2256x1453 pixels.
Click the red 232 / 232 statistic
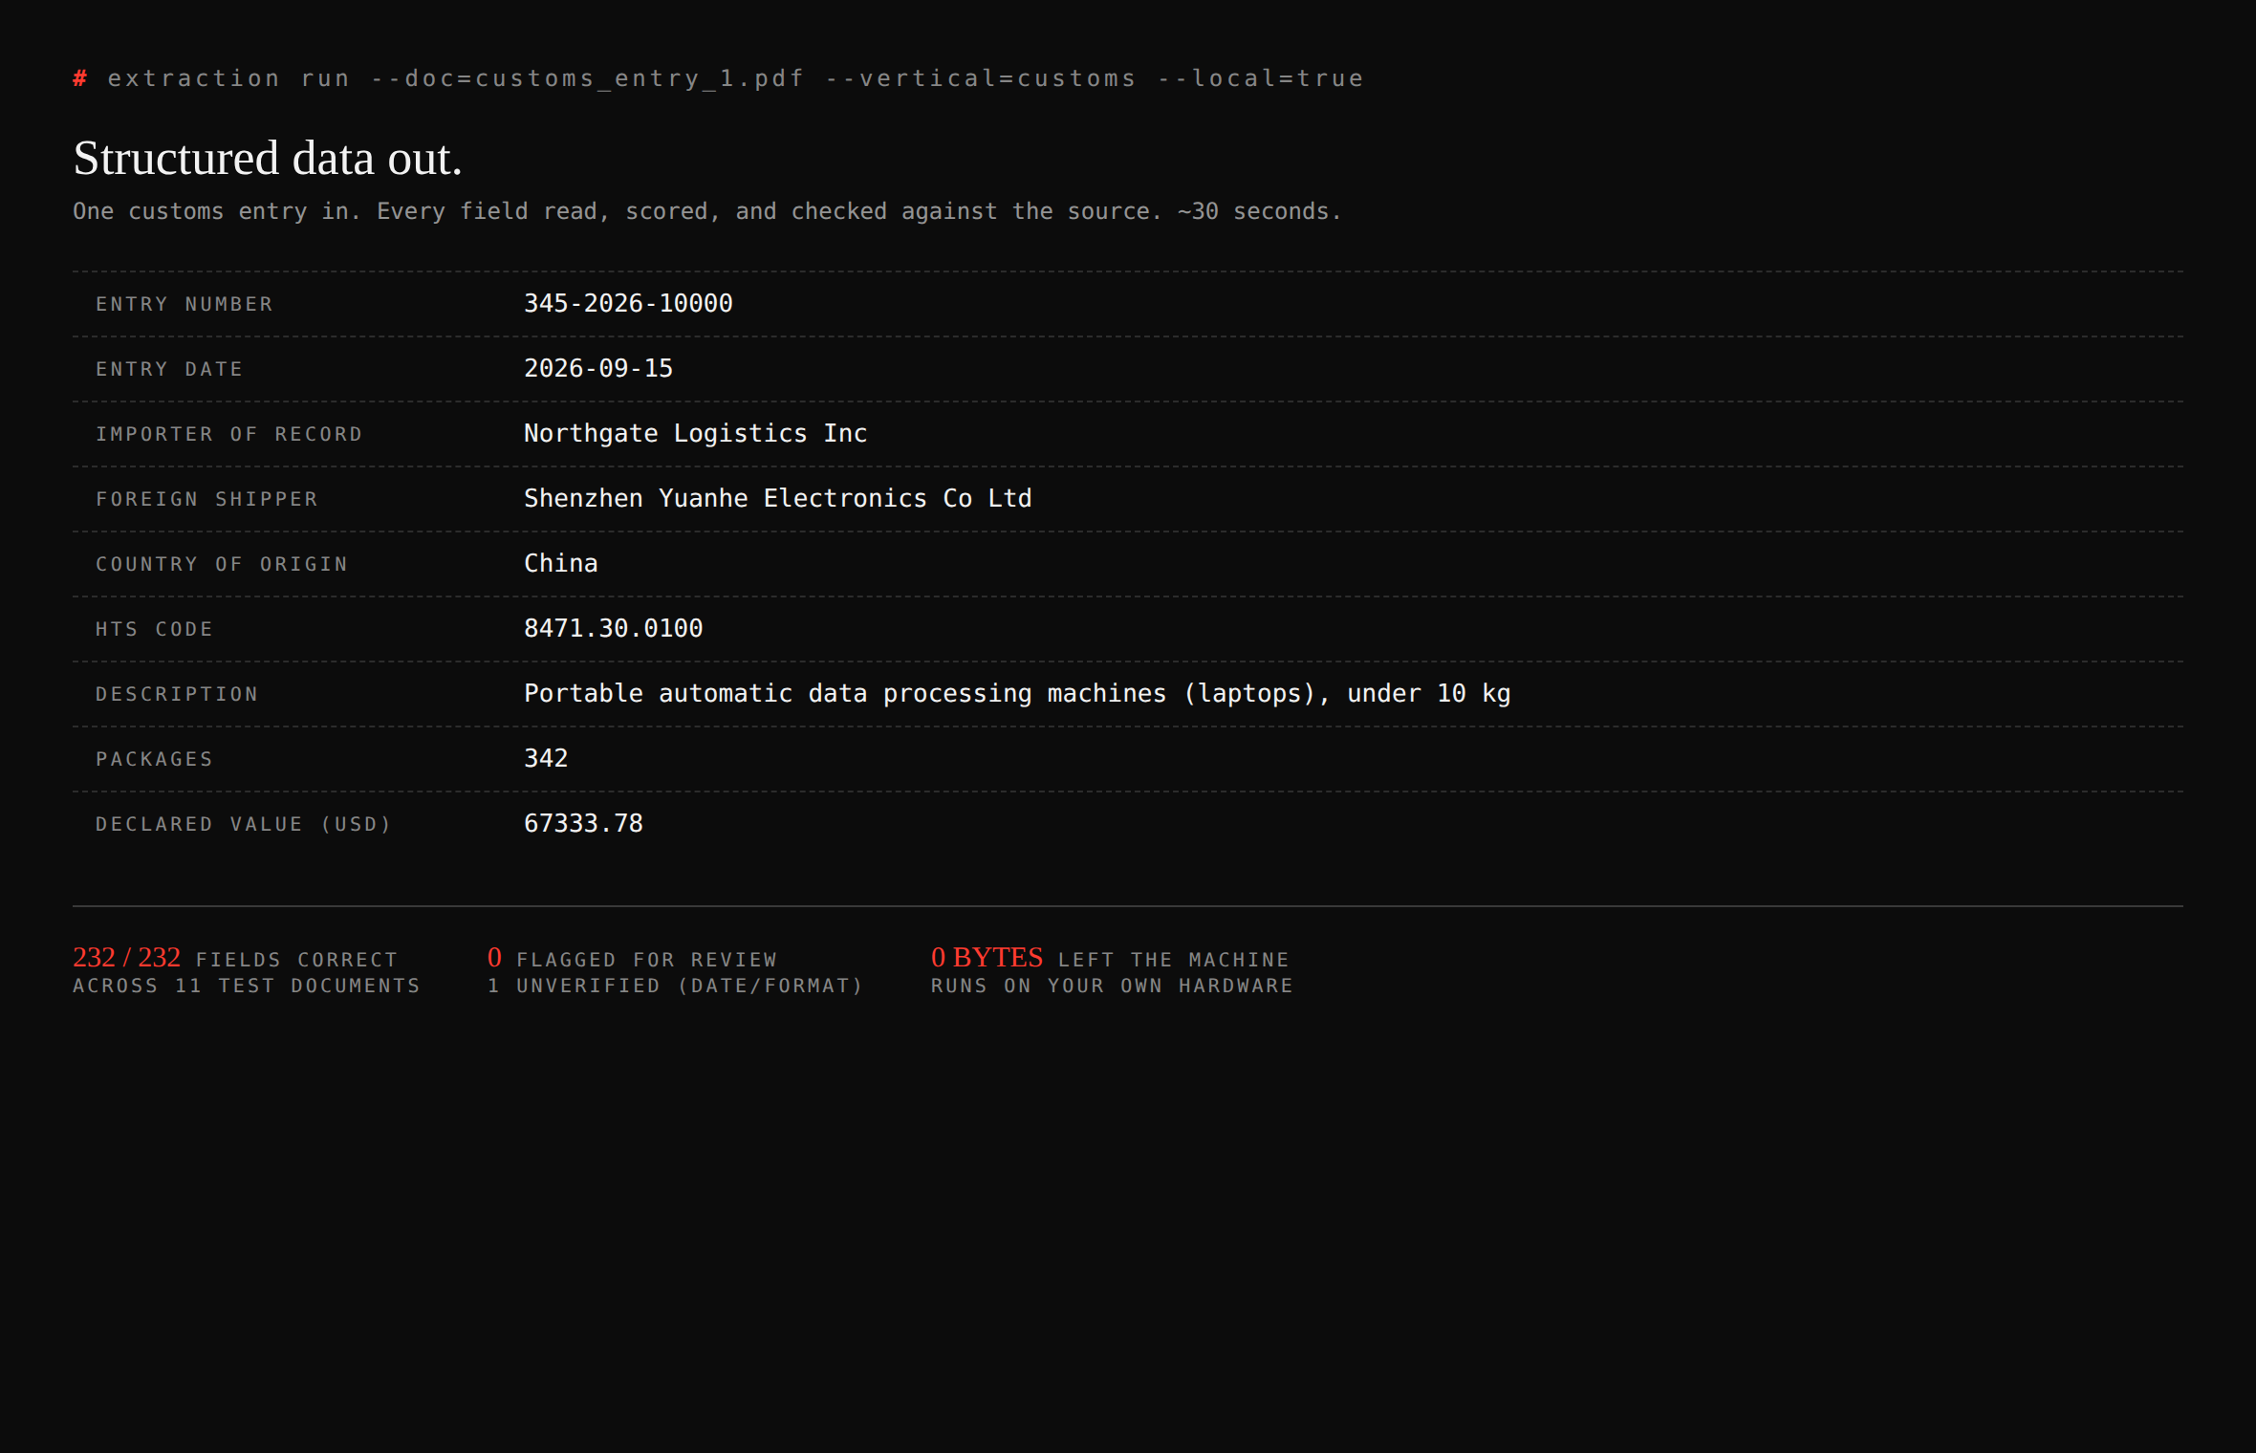pyautogui.click(x=126, y=957)
